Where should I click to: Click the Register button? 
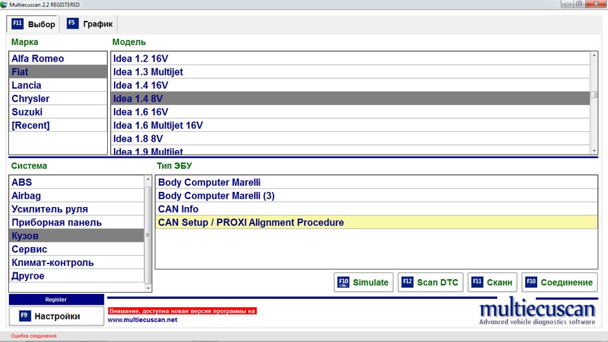pyautogui.click(x=56, y=300)
